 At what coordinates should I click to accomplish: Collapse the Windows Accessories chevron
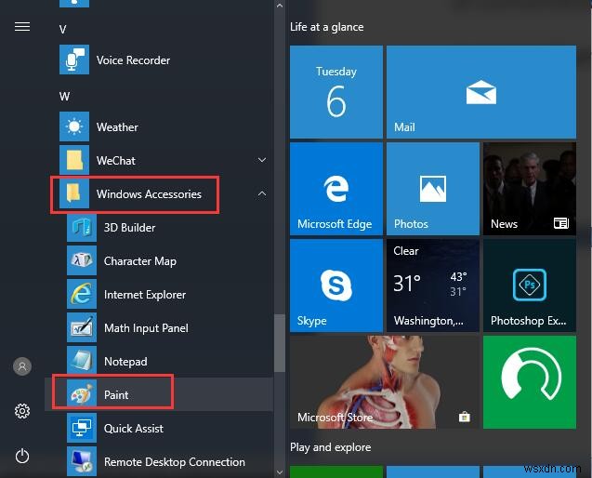pos(262,193)
